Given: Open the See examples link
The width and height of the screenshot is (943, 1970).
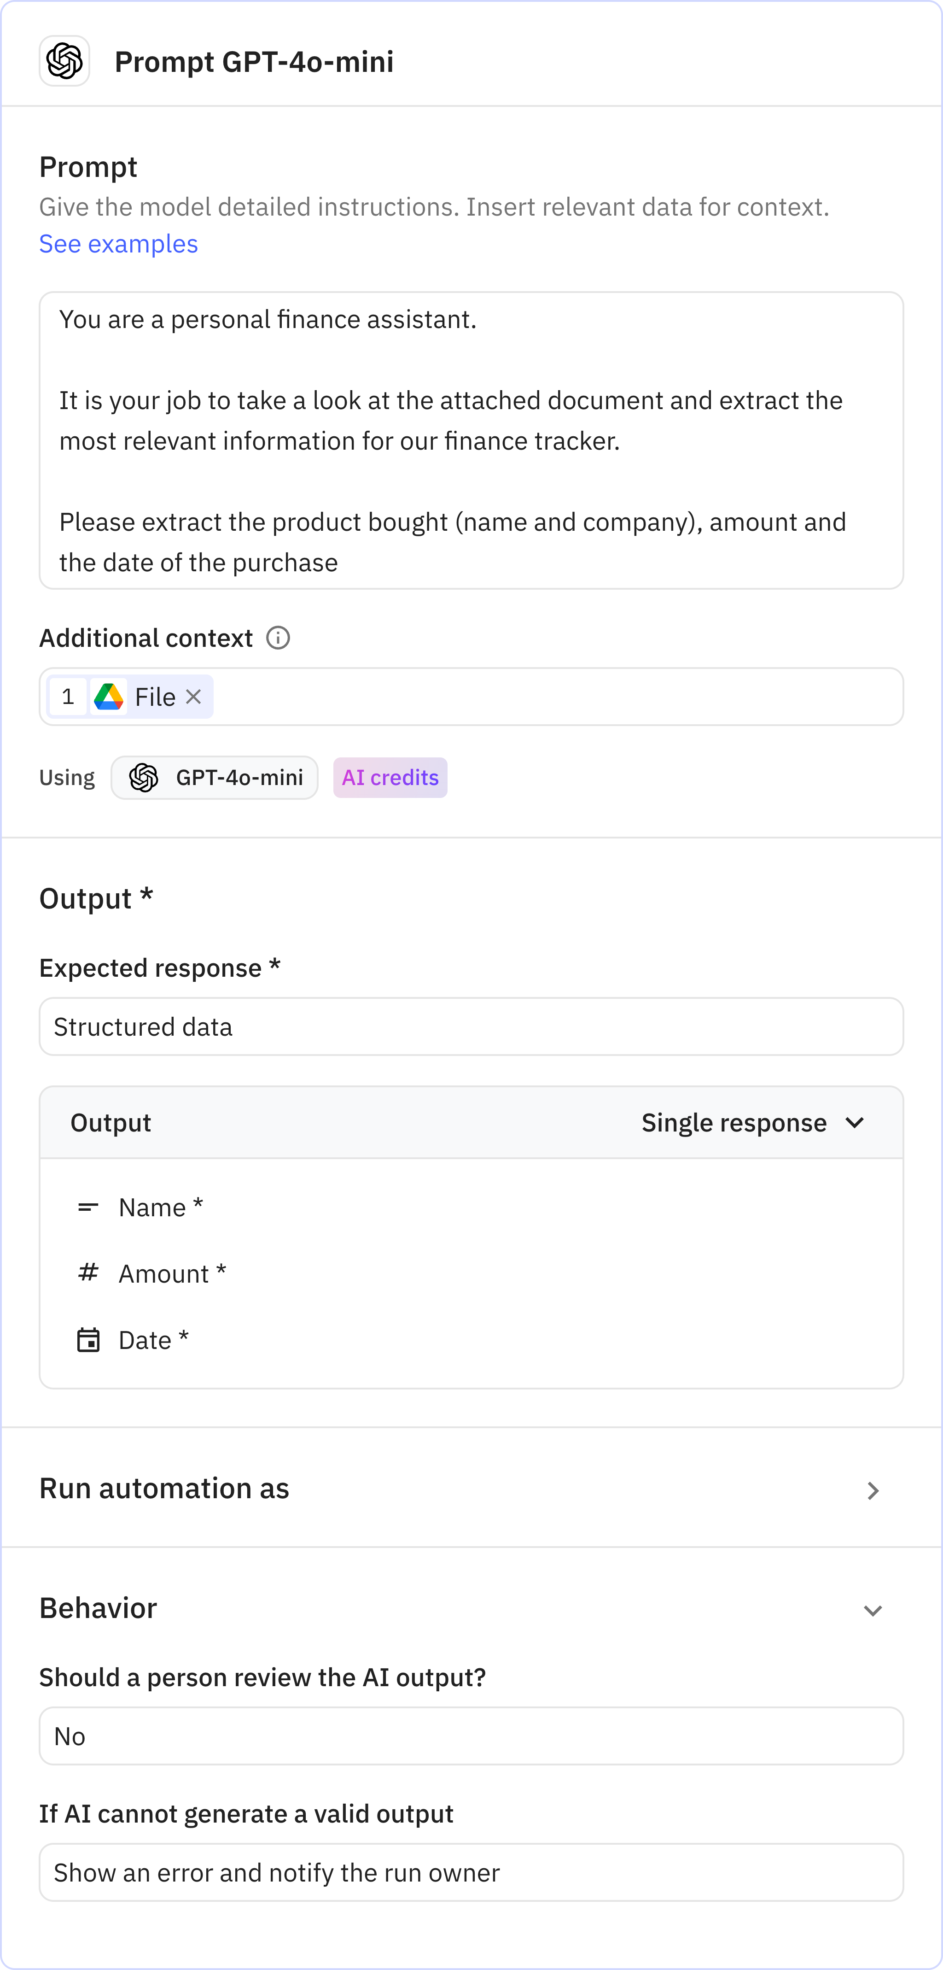Looking at the screenshot, I should pos(118,244).
